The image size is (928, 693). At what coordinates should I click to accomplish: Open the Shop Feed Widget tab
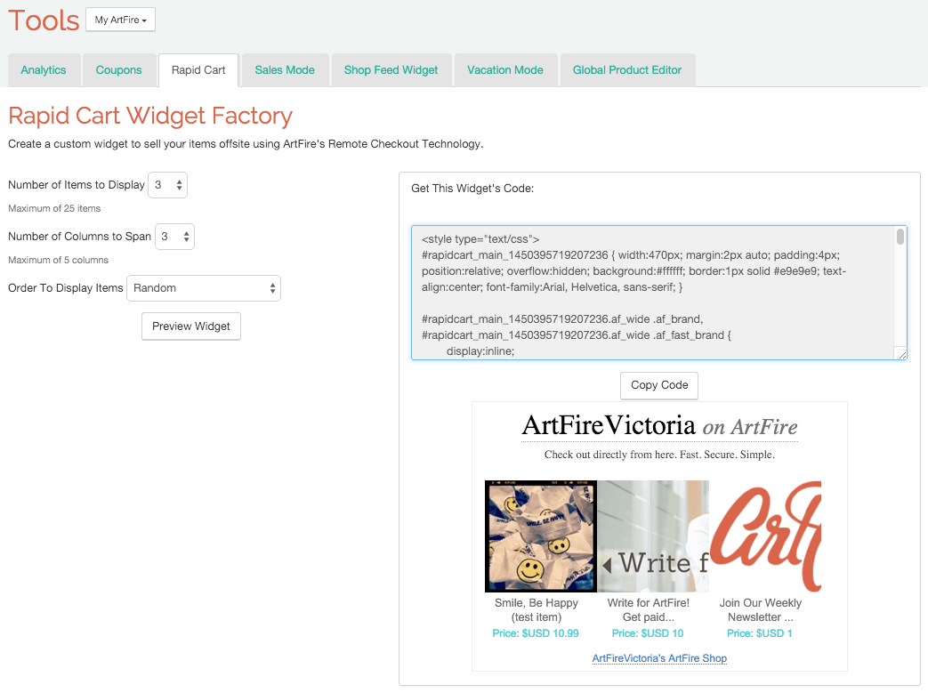[x=391, y=69]
